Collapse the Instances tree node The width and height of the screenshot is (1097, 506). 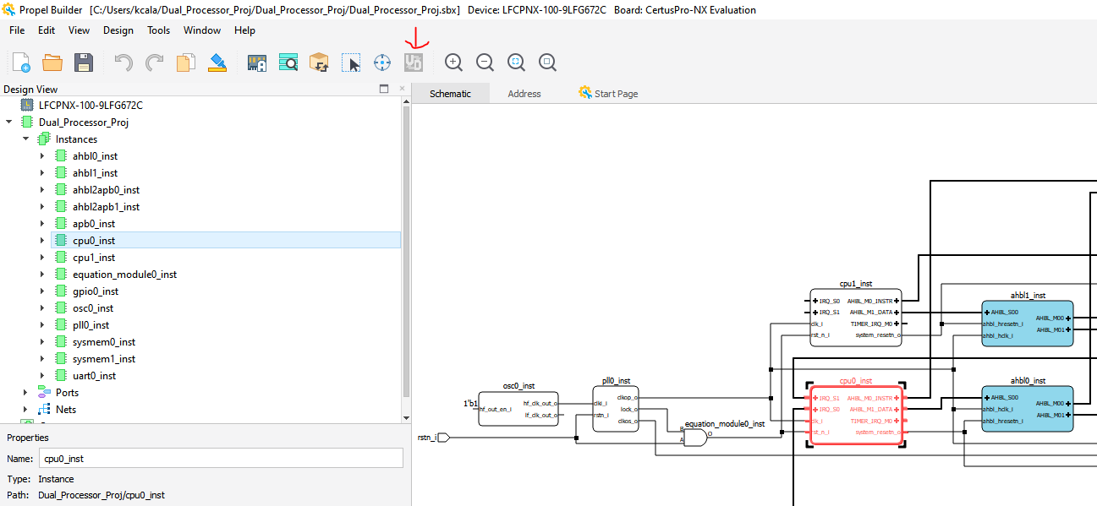point(25,139)
